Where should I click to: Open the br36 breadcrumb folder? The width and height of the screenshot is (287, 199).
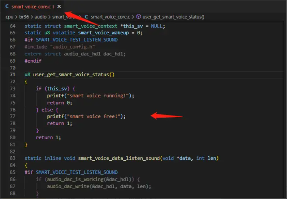coord(24,17)
